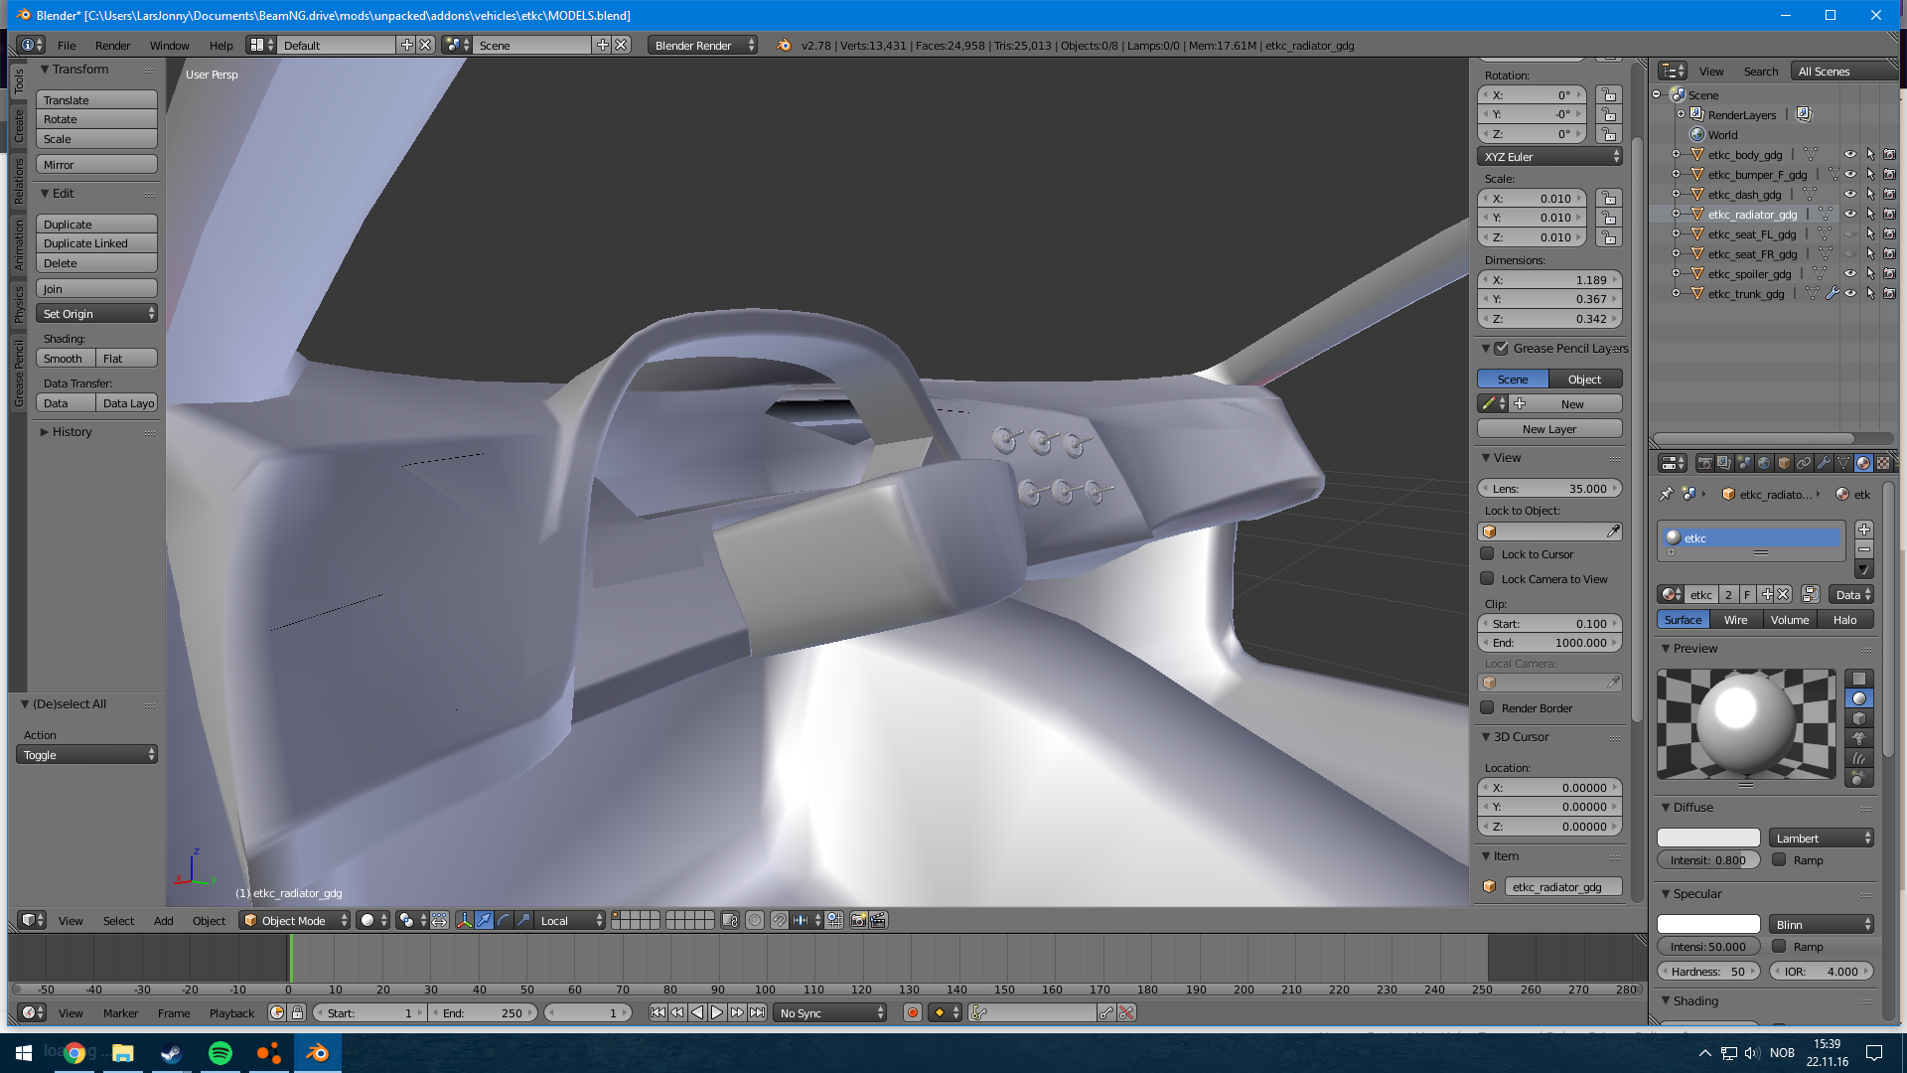The height and width of the screenshot is (1073, 1907).
Task: Open the World properties globe tab
Action: pos(1764,463)
